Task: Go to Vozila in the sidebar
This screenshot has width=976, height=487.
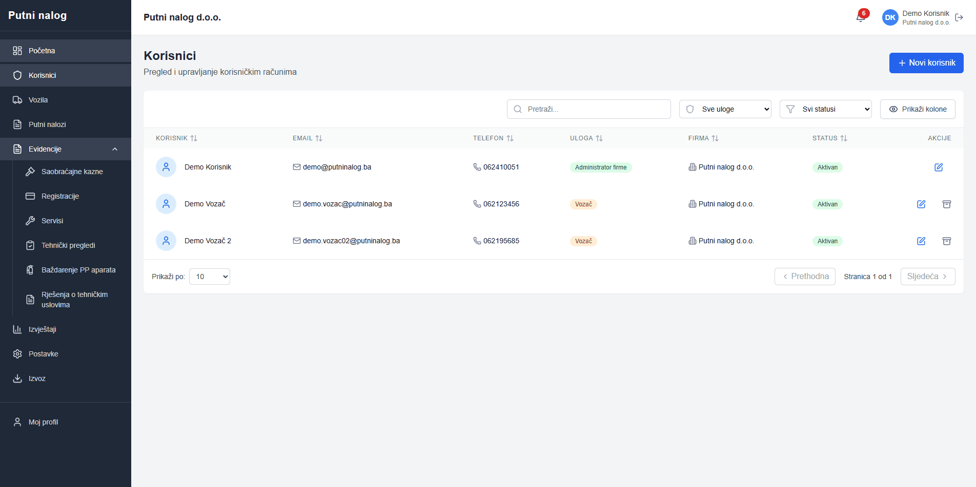Action: (38, 100)
